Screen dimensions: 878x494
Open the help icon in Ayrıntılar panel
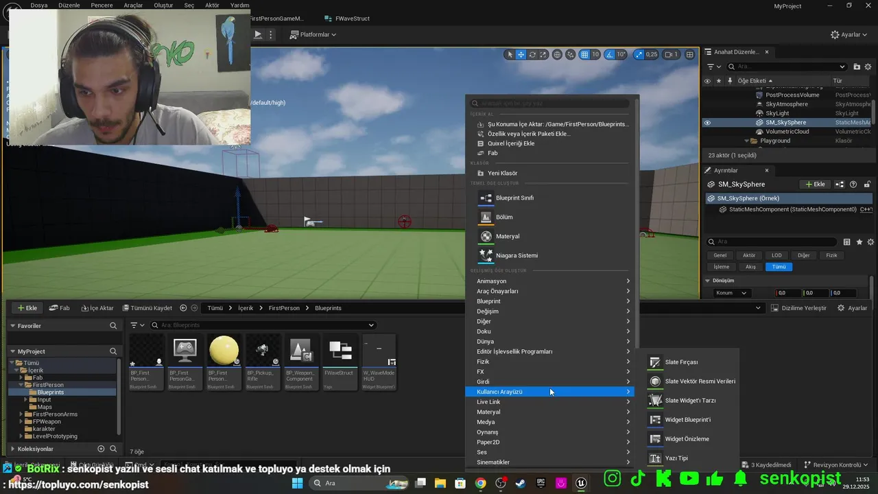pos(853,184)
